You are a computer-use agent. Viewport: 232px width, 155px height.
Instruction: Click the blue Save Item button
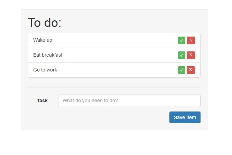click(x=185, y=117)
